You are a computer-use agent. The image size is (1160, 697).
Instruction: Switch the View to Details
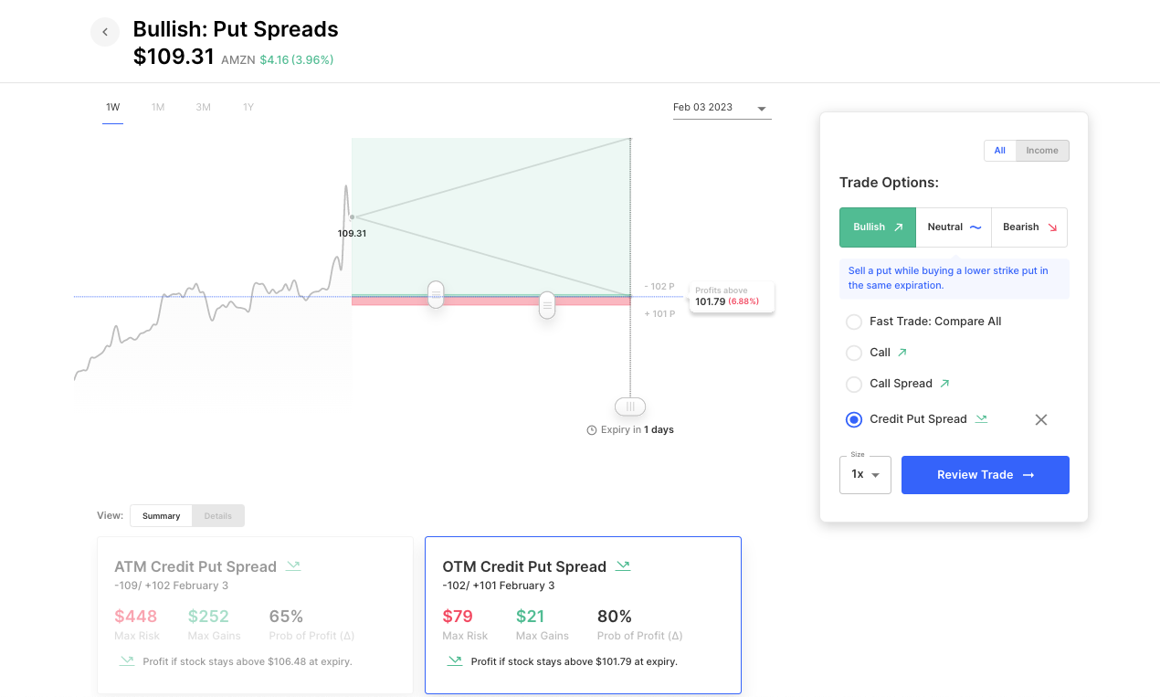point(217,515)
